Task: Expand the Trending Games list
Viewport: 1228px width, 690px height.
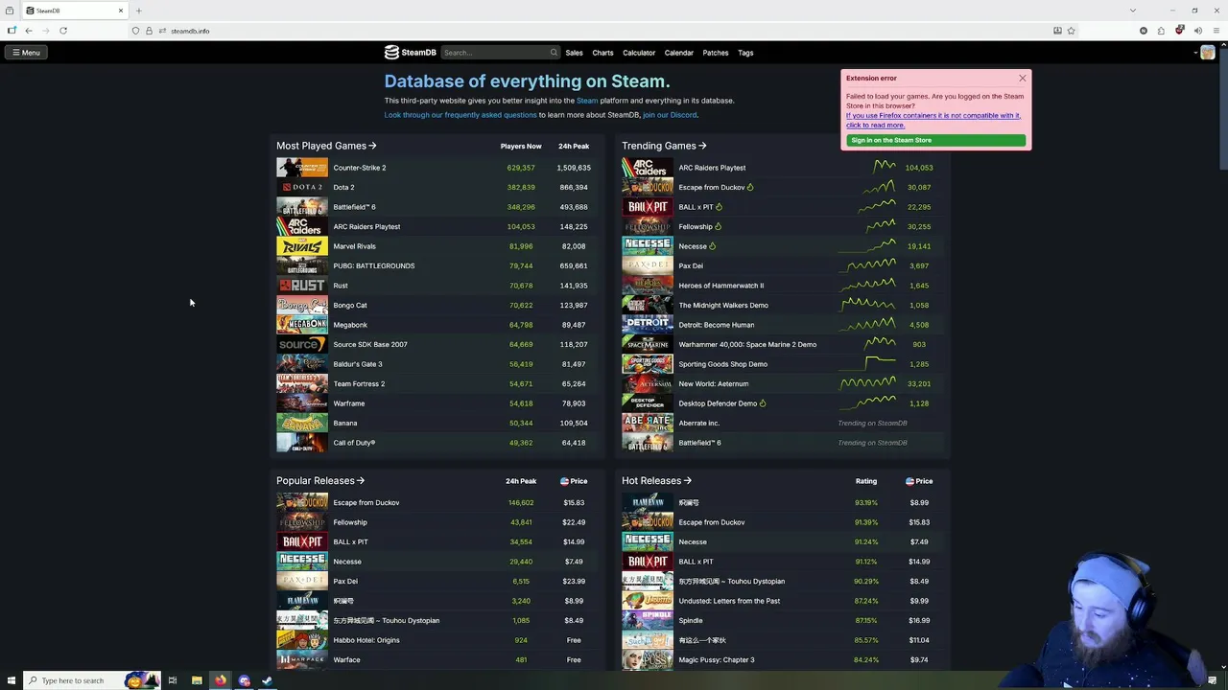Action: [x=664, y=146]
